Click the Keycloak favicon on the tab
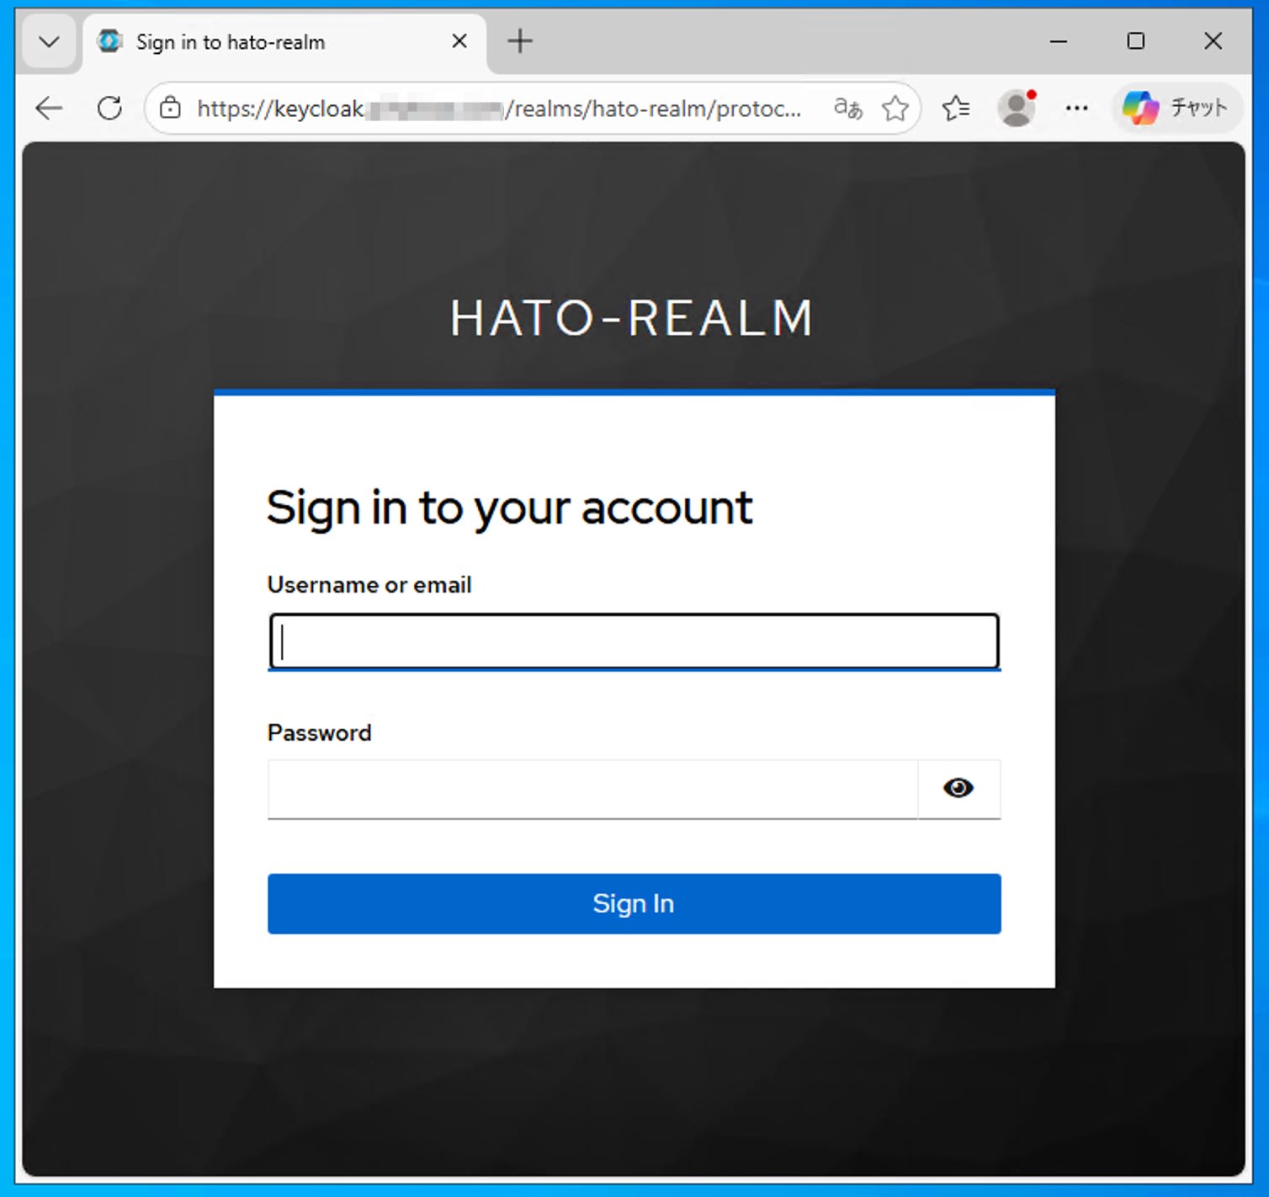 [109, 40]
